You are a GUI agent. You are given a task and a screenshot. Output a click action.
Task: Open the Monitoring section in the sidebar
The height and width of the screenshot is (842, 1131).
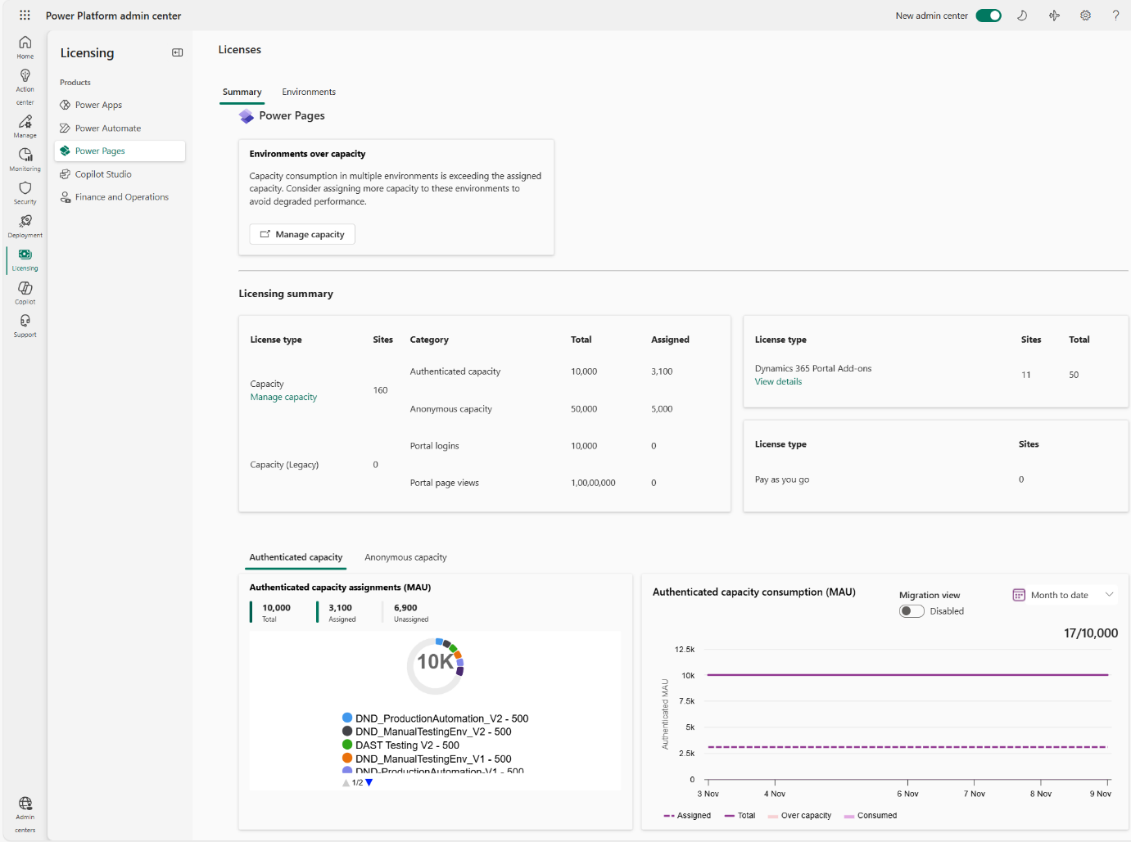[x=25, y=158]
